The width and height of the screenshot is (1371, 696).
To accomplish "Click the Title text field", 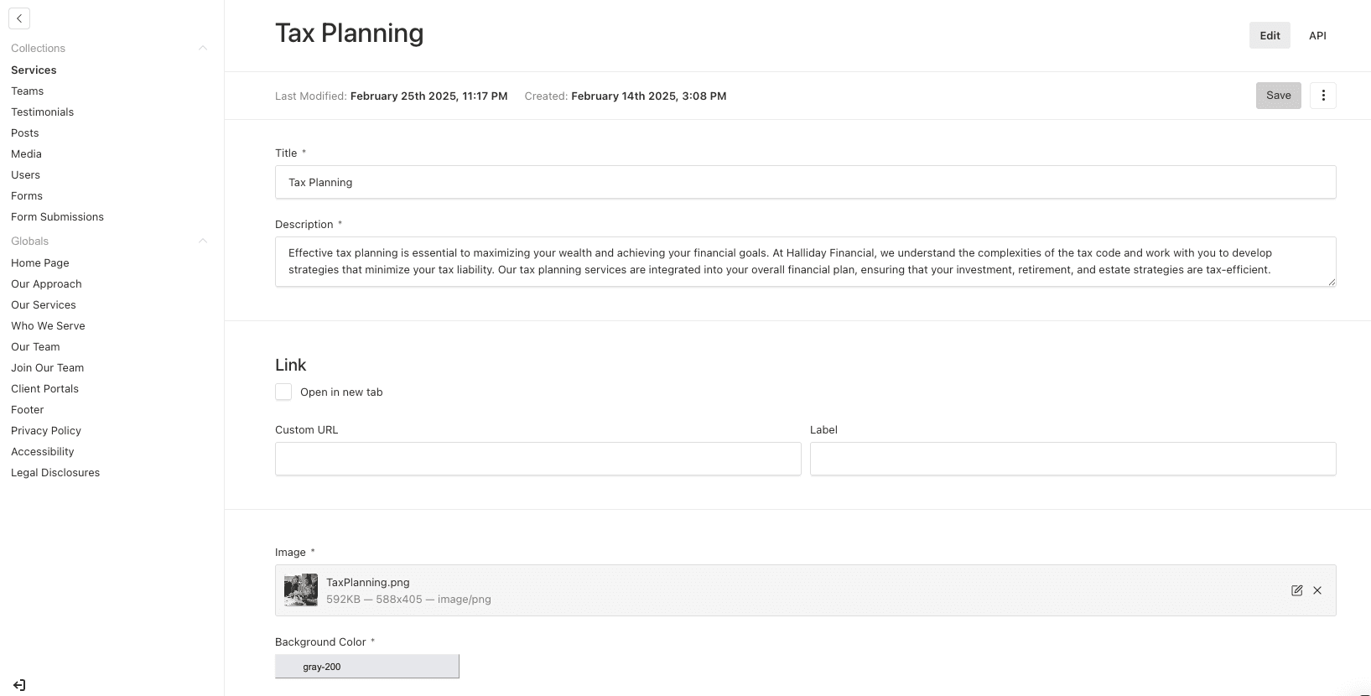I will click(805, 182).
